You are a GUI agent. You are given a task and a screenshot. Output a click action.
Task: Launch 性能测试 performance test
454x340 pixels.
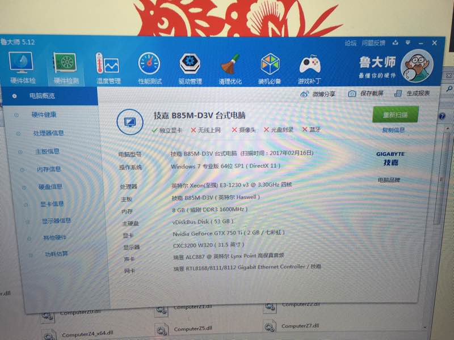150,69
